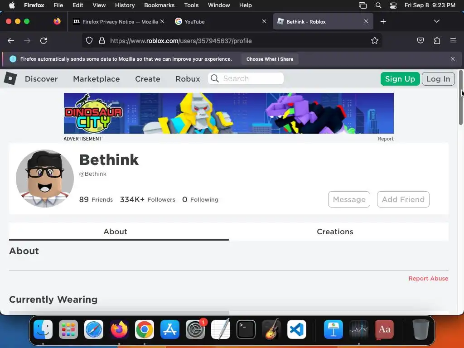Open the App Store from the dock

click(170, 329)
